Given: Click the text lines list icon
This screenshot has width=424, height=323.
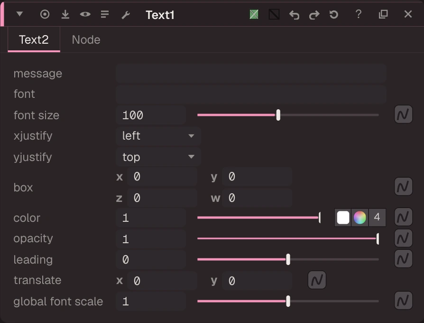Looking at the screenshot, I should point(105,14).
